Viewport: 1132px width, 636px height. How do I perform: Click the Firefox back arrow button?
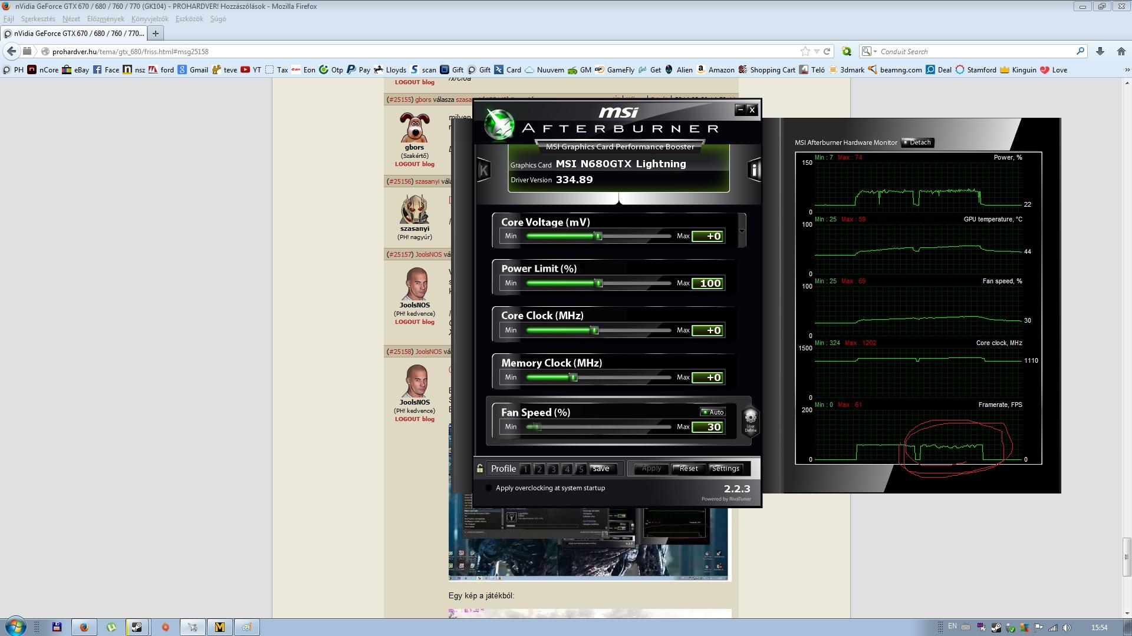coord(12,51)
